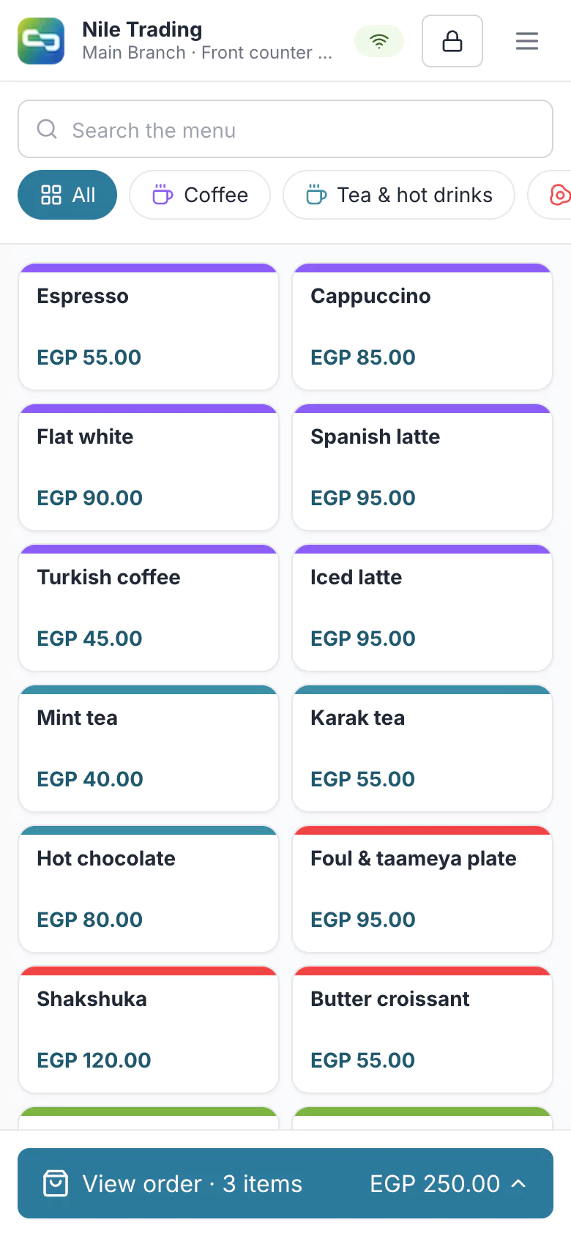Choose the Foul & taameya plate tile
The height and width of the screenshot is (1236, 571).
(422, 889)
